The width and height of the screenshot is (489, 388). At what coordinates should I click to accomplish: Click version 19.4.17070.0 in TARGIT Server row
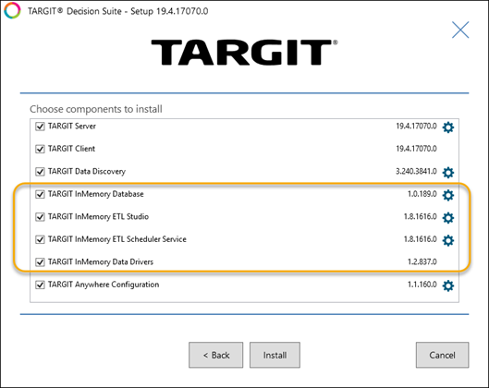[416, 127]
